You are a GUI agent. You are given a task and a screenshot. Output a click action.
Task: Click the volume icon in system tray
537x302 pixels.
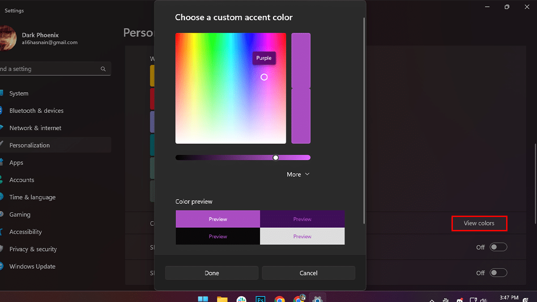coord(483,300)
